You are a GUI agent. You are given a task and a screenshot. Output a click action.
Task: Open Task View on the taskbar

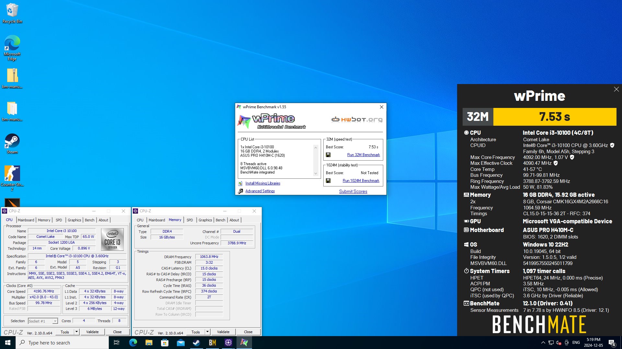click(x=117, y=343)
